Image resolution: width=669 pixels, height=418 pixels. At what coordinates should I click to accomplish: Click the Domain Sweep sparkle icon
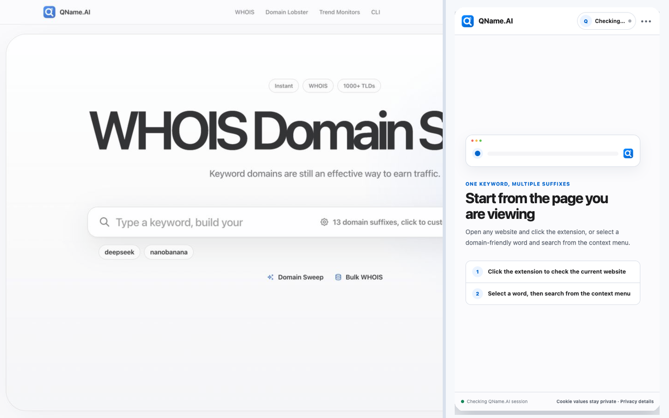(x=271, y=277)
